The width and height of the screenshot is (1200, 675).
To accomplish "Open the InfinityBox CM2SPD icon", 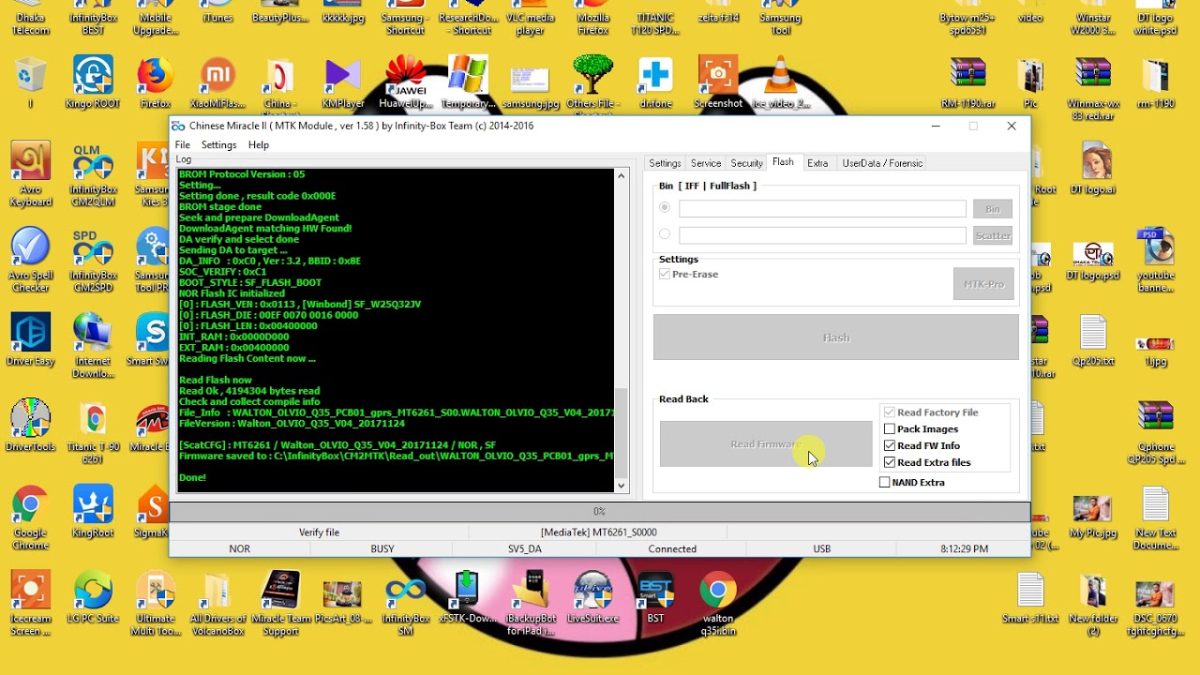I will (x=93, y=261).
